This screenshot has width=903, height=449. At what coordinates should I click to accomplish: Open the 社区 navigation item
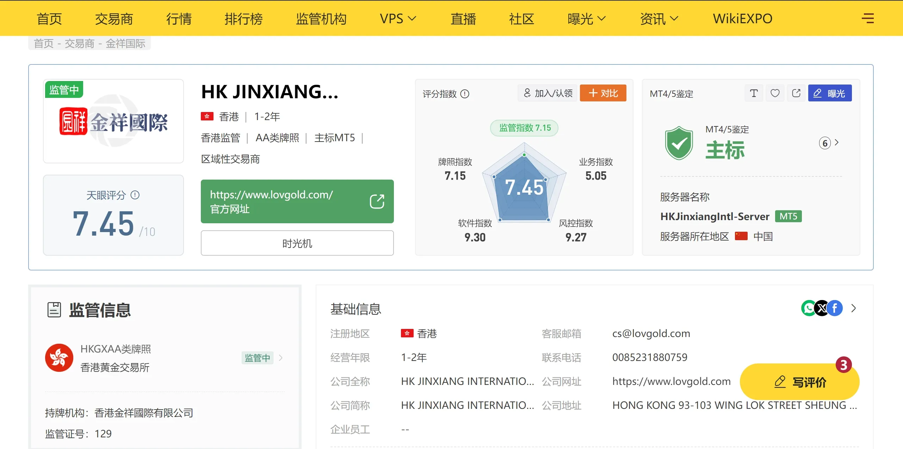(x=522, y=18)
